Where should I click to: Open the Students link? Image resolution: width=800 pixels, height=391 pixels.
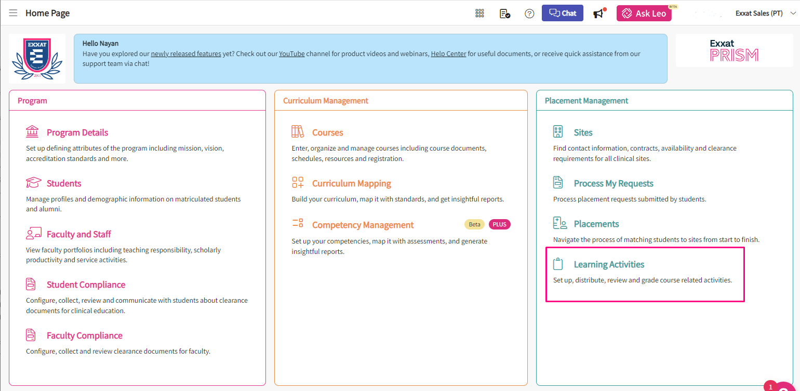(x=64, y=183)
